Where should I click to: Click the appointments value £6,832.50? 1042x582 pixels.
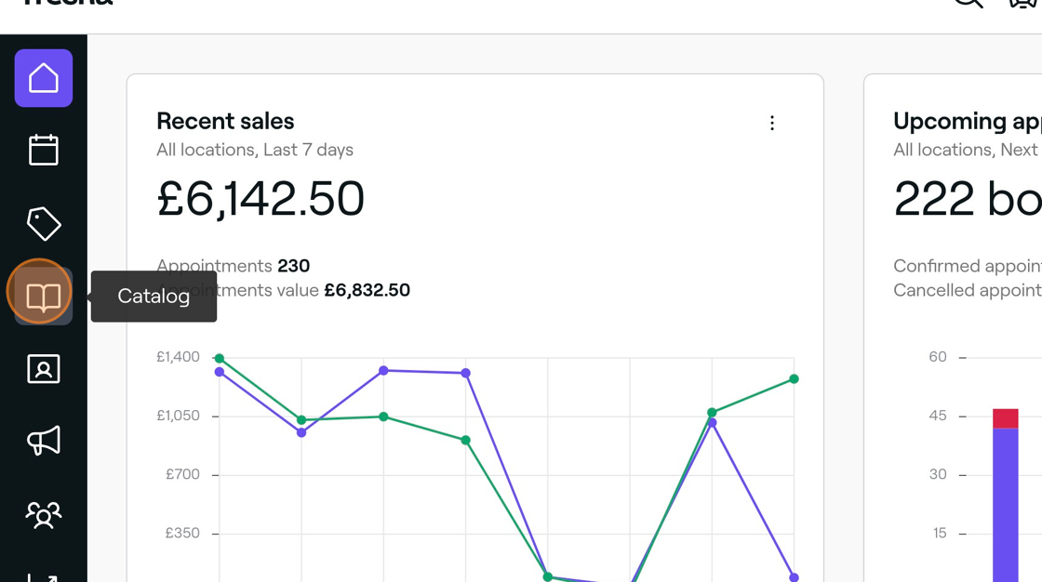(367, 290)
